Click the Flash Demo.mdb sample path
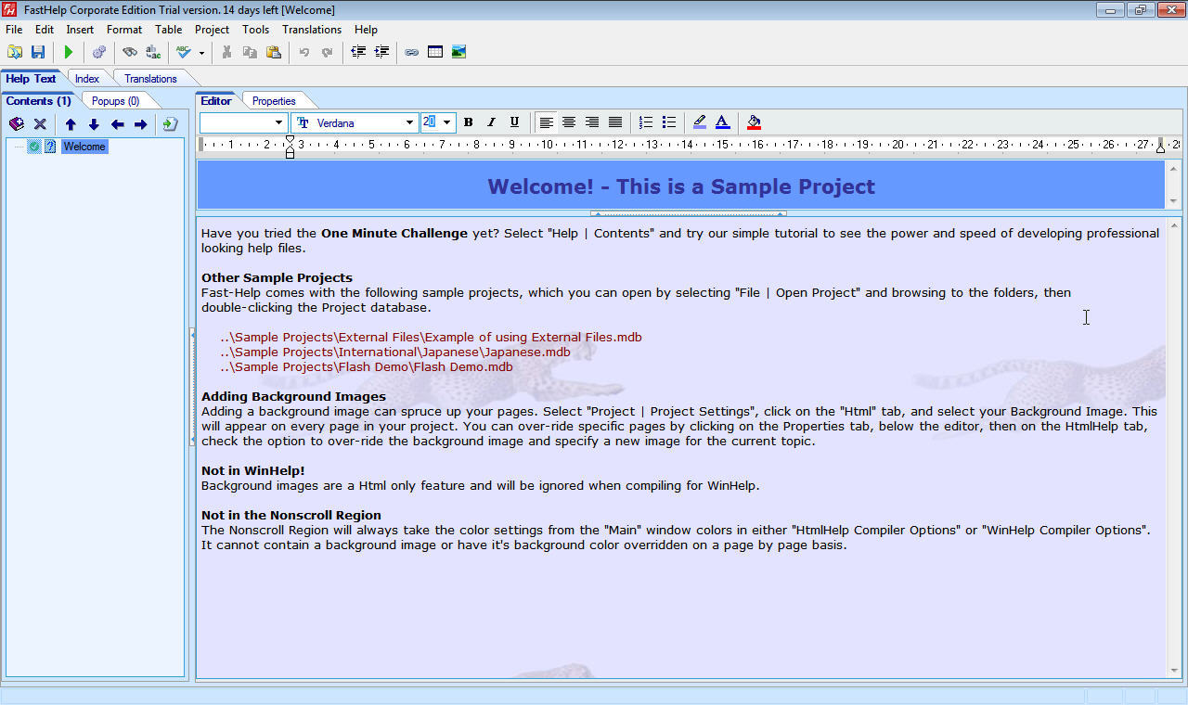Image resolution: width=1188 pixels, height=705 pixels. (x=367, y=366)
